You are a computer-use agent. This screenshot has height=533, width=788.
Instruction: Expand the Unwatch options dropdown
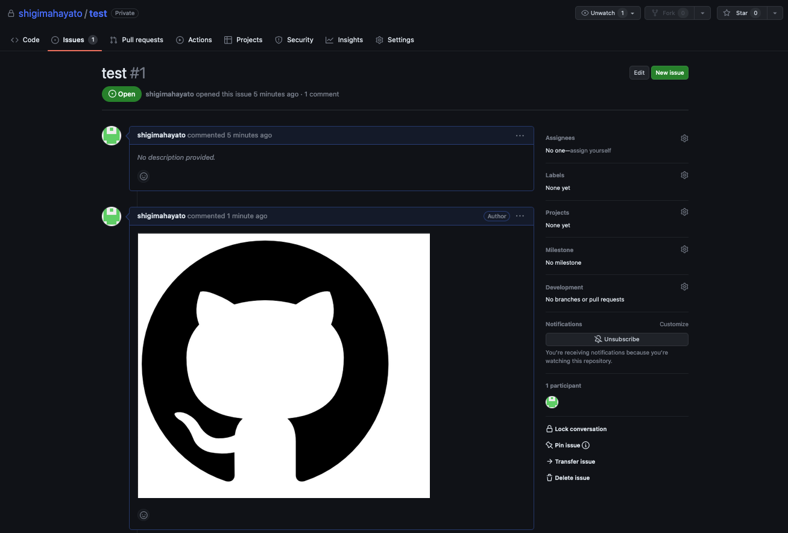[632, 13]
